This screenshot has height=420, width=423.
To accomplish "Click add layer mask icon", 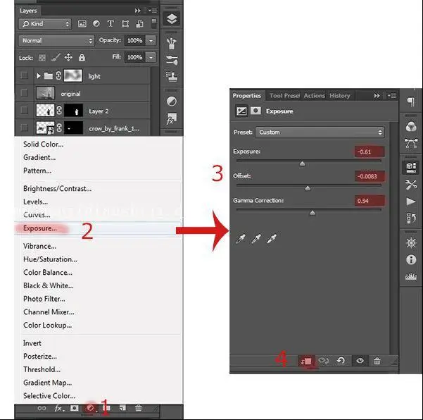I will point(74,408).
